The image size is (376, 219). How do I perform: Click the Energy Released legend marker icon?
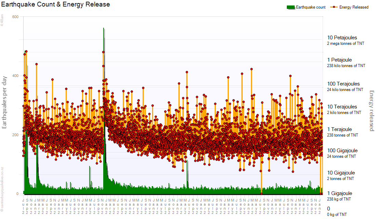(x=334, y=7)
